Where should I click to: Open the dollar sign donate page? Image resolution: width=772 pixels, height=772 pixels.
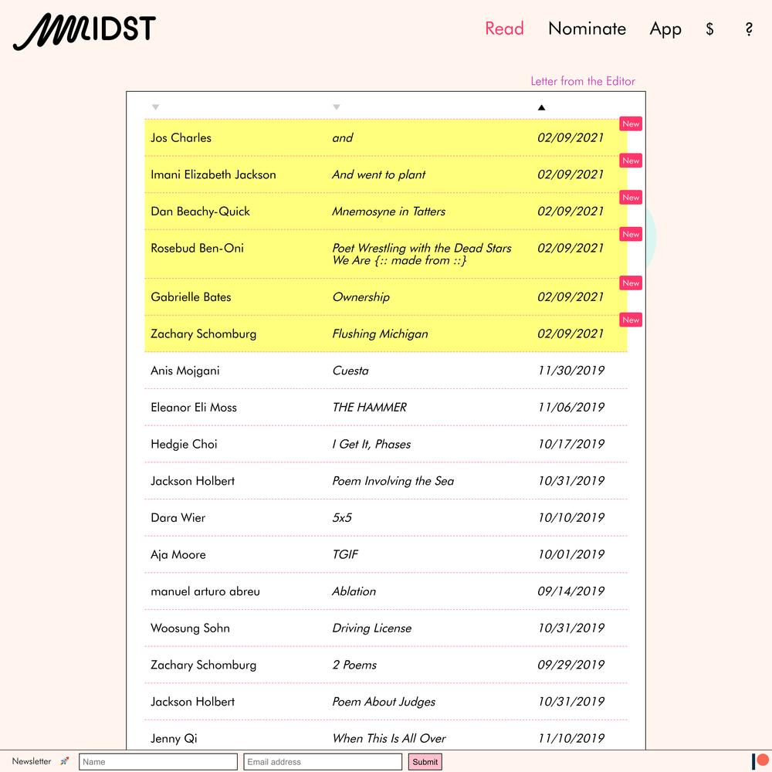click(709, 29)
